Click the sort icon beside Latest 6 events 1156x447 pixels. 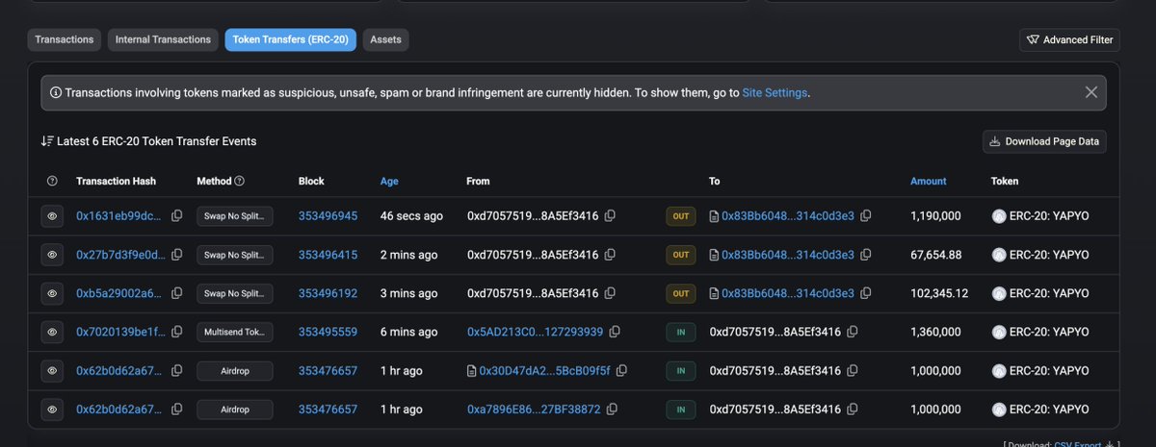(46, 141)
